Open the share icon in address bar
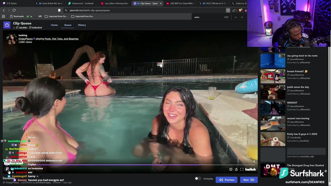This screenshot has height=186, width=331. 234,10
